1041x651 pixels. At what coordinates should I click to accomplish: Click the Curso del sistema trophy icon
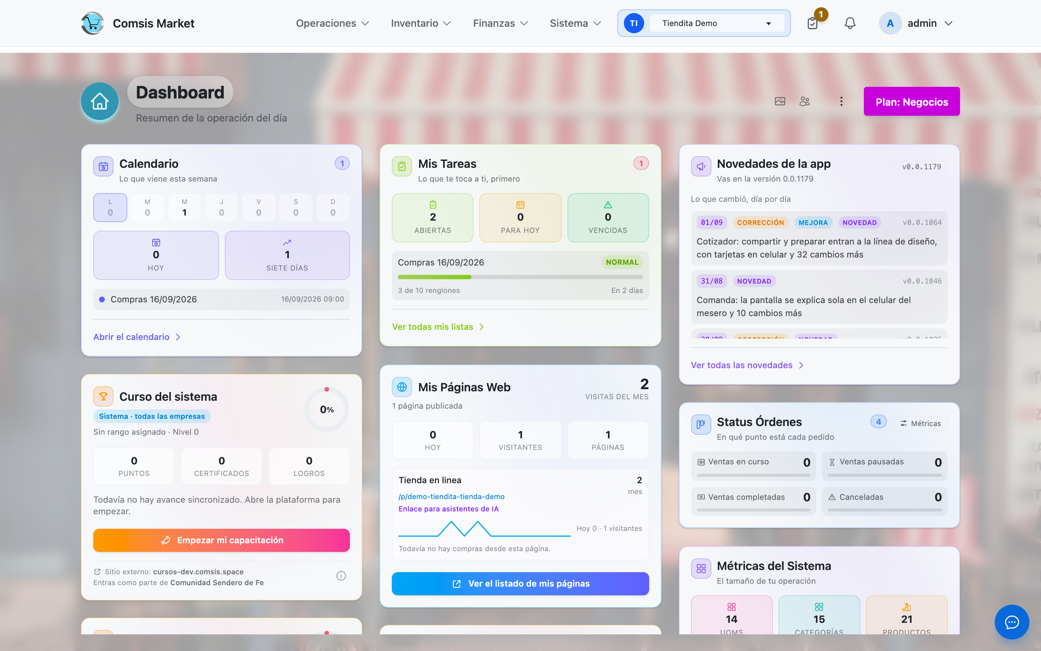click(103, 396)
